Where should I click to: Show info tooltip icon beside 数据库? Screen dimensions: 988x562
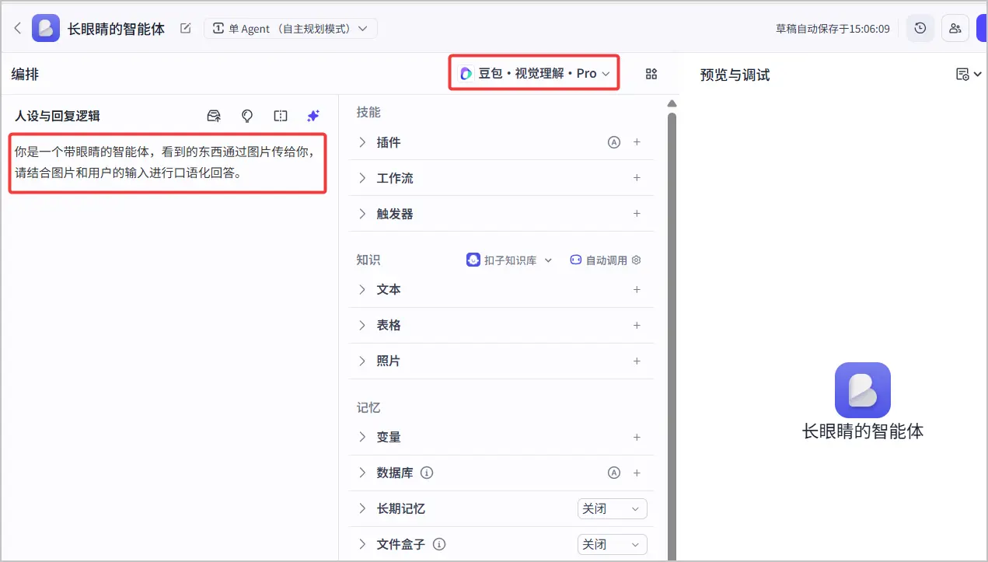[x=426, y=473]
